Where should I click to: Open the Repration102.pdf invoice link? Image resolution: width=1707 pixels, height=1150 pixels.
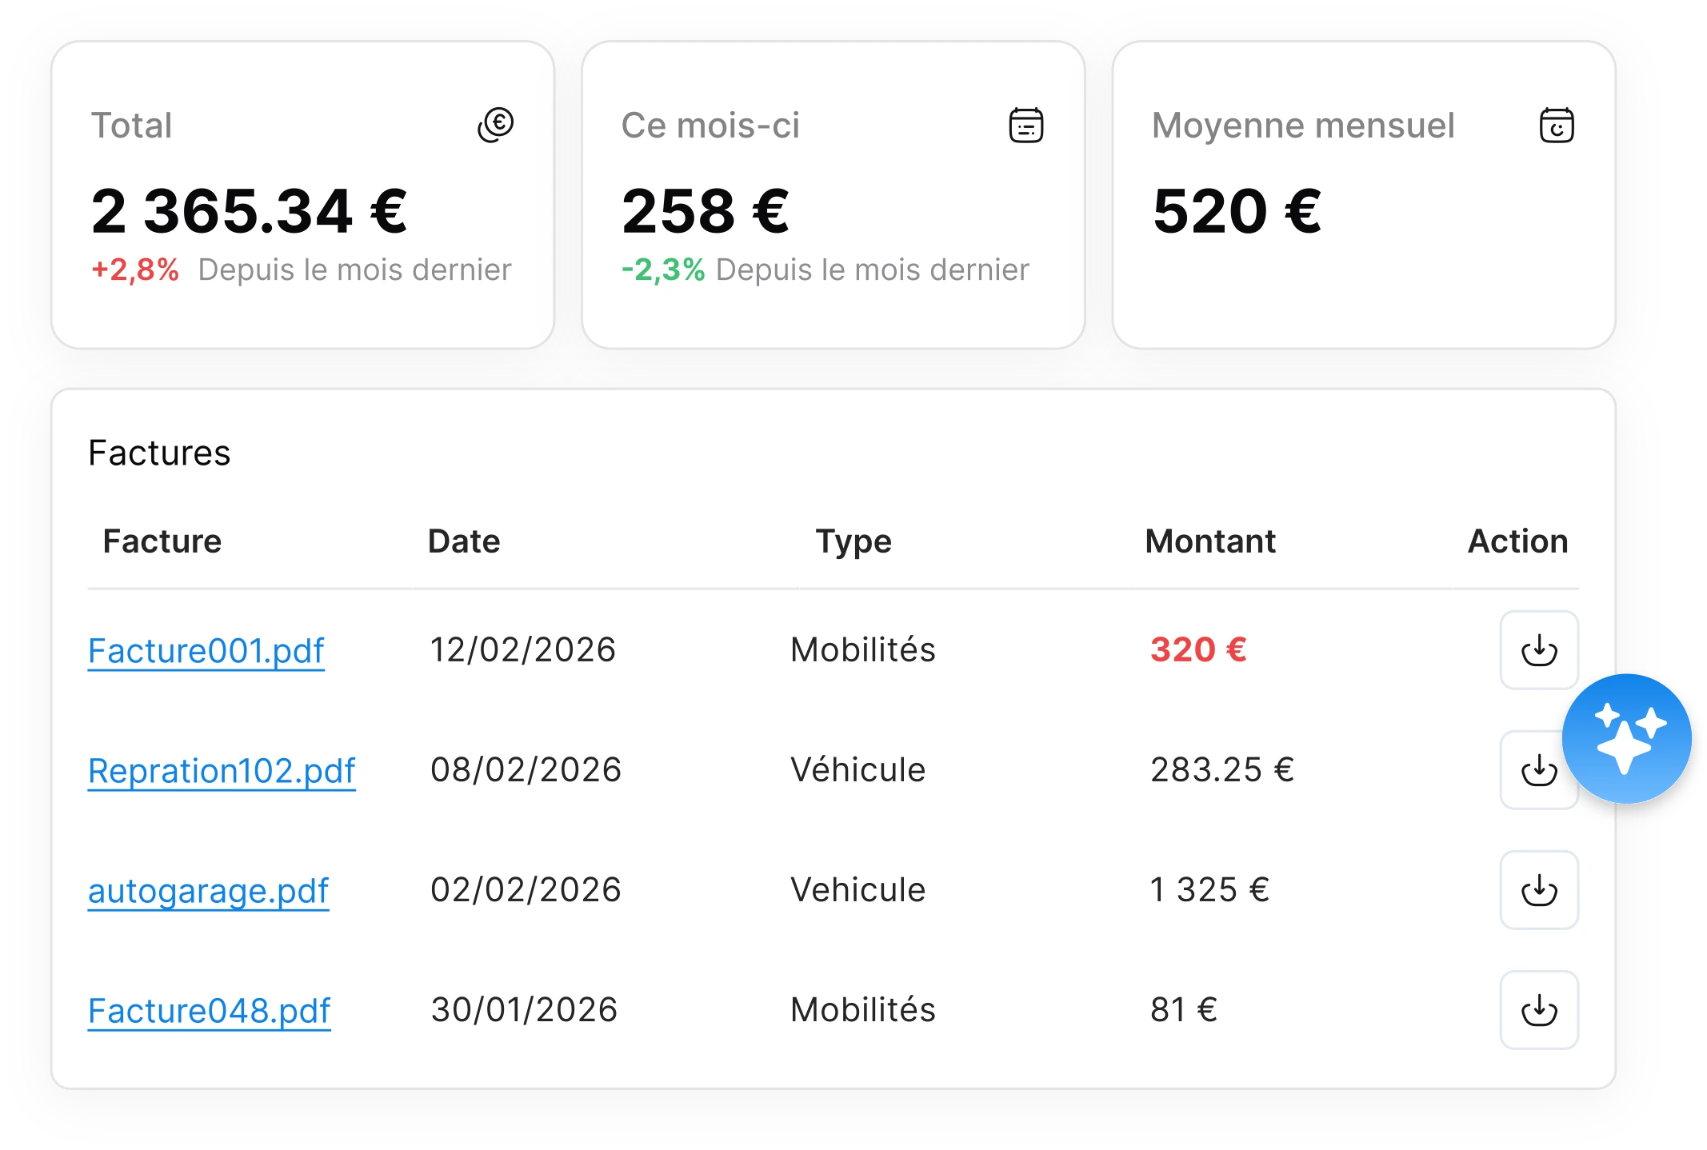click(222, 770)
